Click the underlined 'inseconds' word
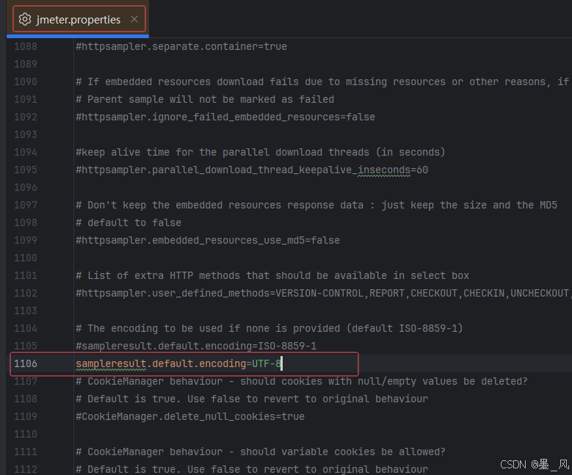Screen dimensions: 572x475 [x=384, y=170]
